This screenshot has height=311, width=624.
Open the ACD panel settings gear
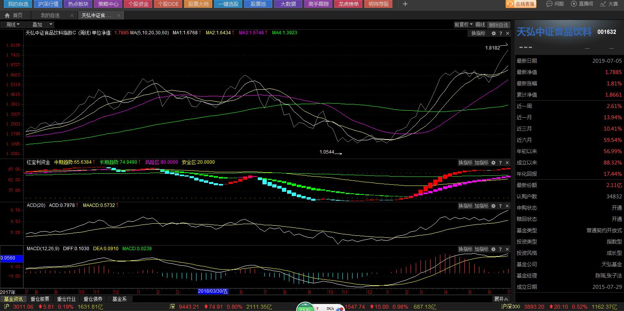(x=493, y=206)
